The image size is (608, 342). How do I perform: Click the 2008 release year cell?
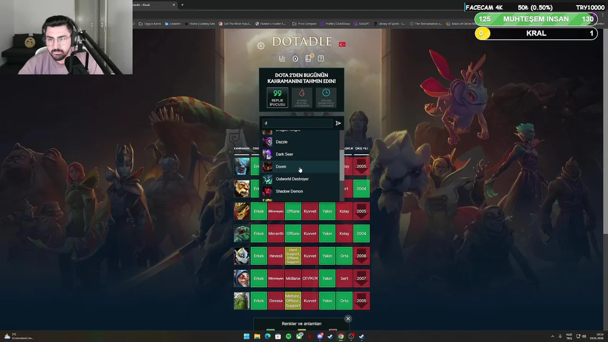tap(361, 256)
